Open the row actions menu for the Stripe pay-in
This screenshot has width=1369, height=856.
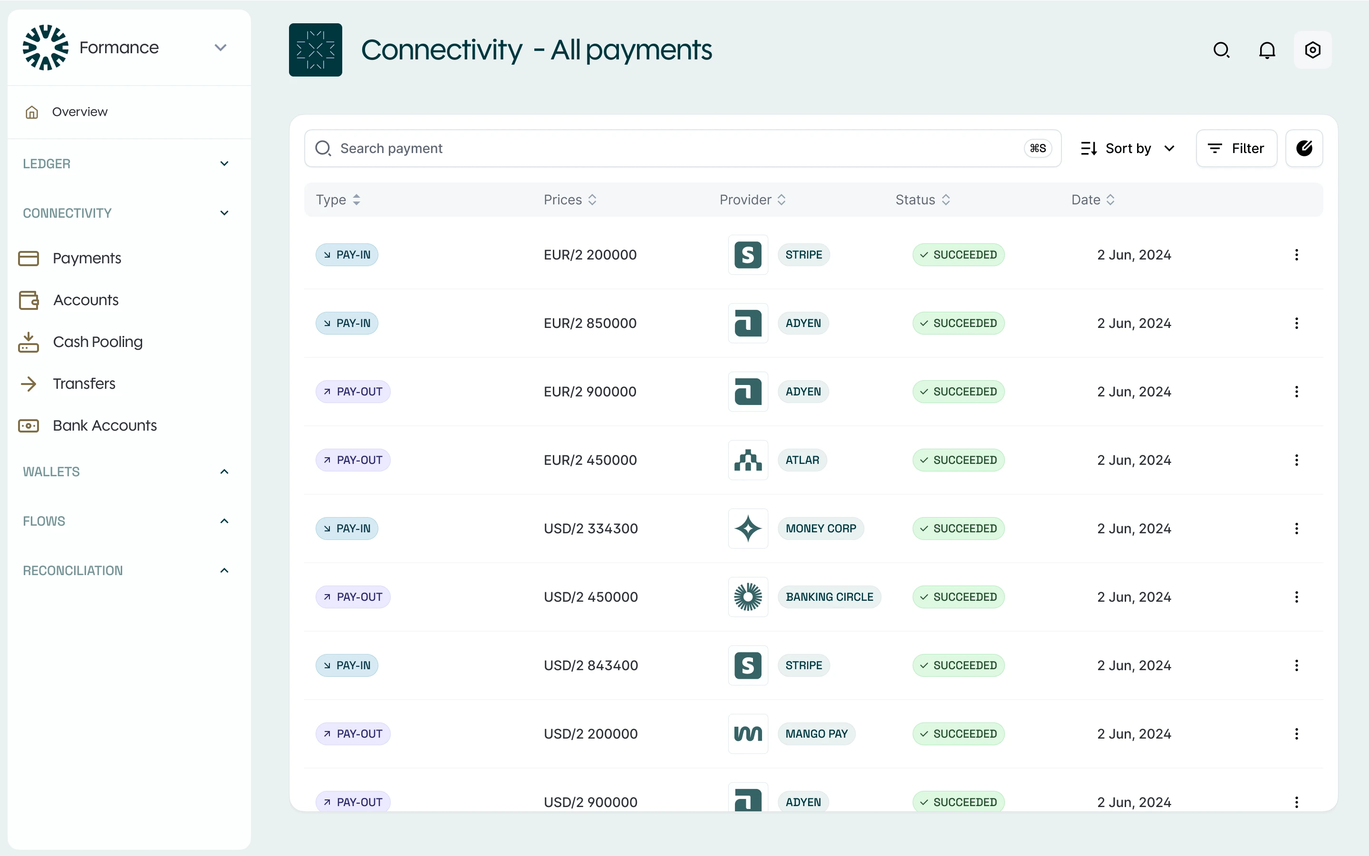tap(1297, 255)
